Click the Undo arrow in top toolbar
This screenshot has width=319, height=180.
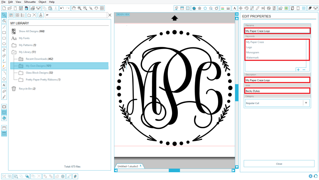click(62, 8)
